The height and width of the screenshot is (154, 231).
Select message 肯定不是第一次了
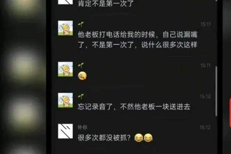[106, 3]
